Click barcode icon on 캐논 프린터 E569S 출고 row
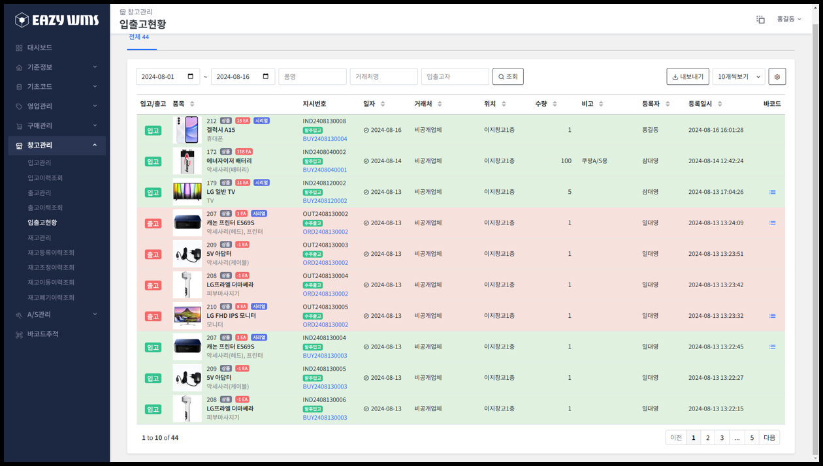This screenshot has width=823, height=466. click(772, 223)
